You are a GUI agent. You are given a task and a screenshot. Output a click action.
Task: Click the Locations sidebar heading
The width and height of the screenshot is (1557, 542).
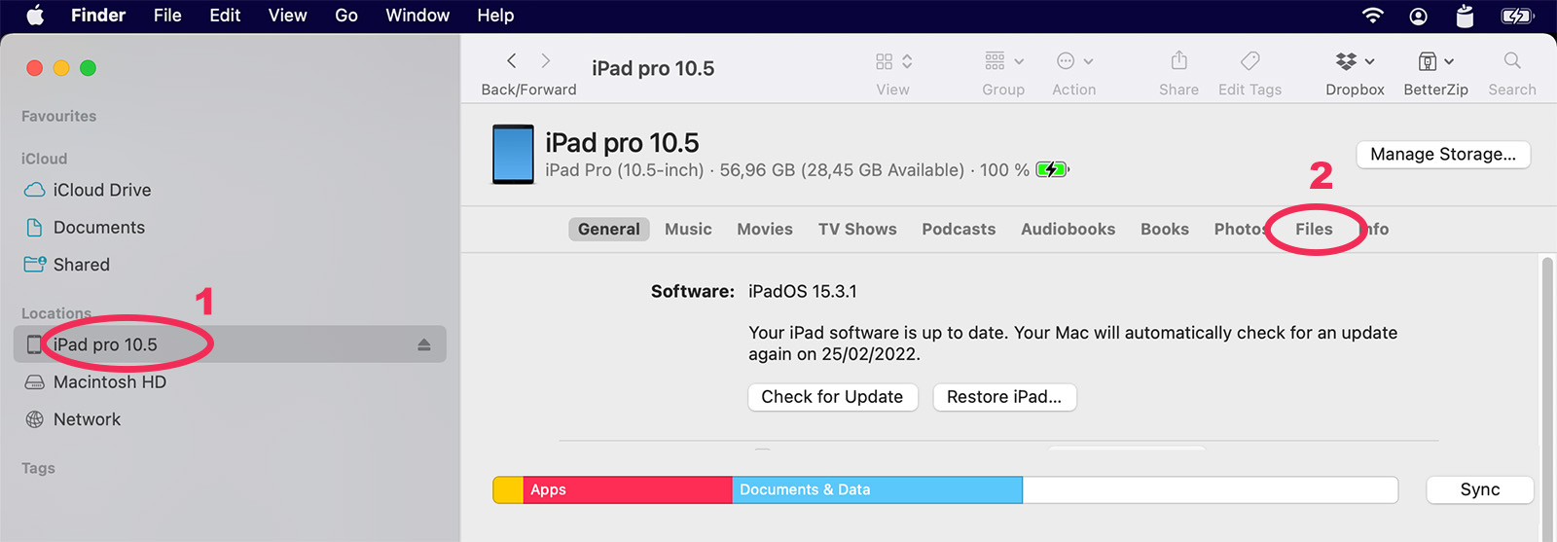(56, 313)
